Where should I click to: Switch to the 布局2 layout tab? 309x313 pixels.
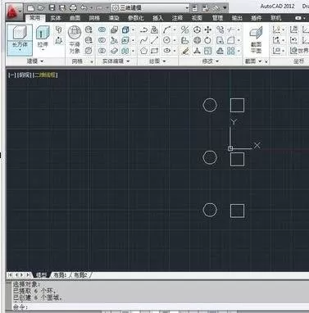point(80,275)
